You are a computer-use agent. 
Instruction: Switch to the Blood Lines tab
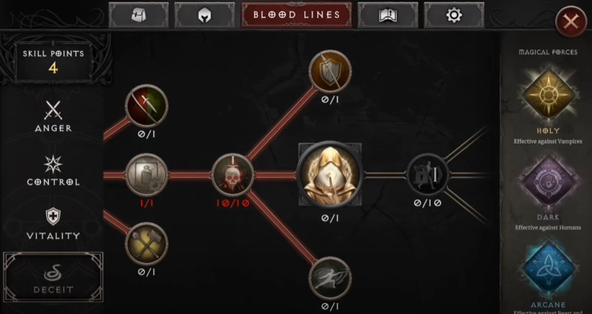click(x=297, y=15)
